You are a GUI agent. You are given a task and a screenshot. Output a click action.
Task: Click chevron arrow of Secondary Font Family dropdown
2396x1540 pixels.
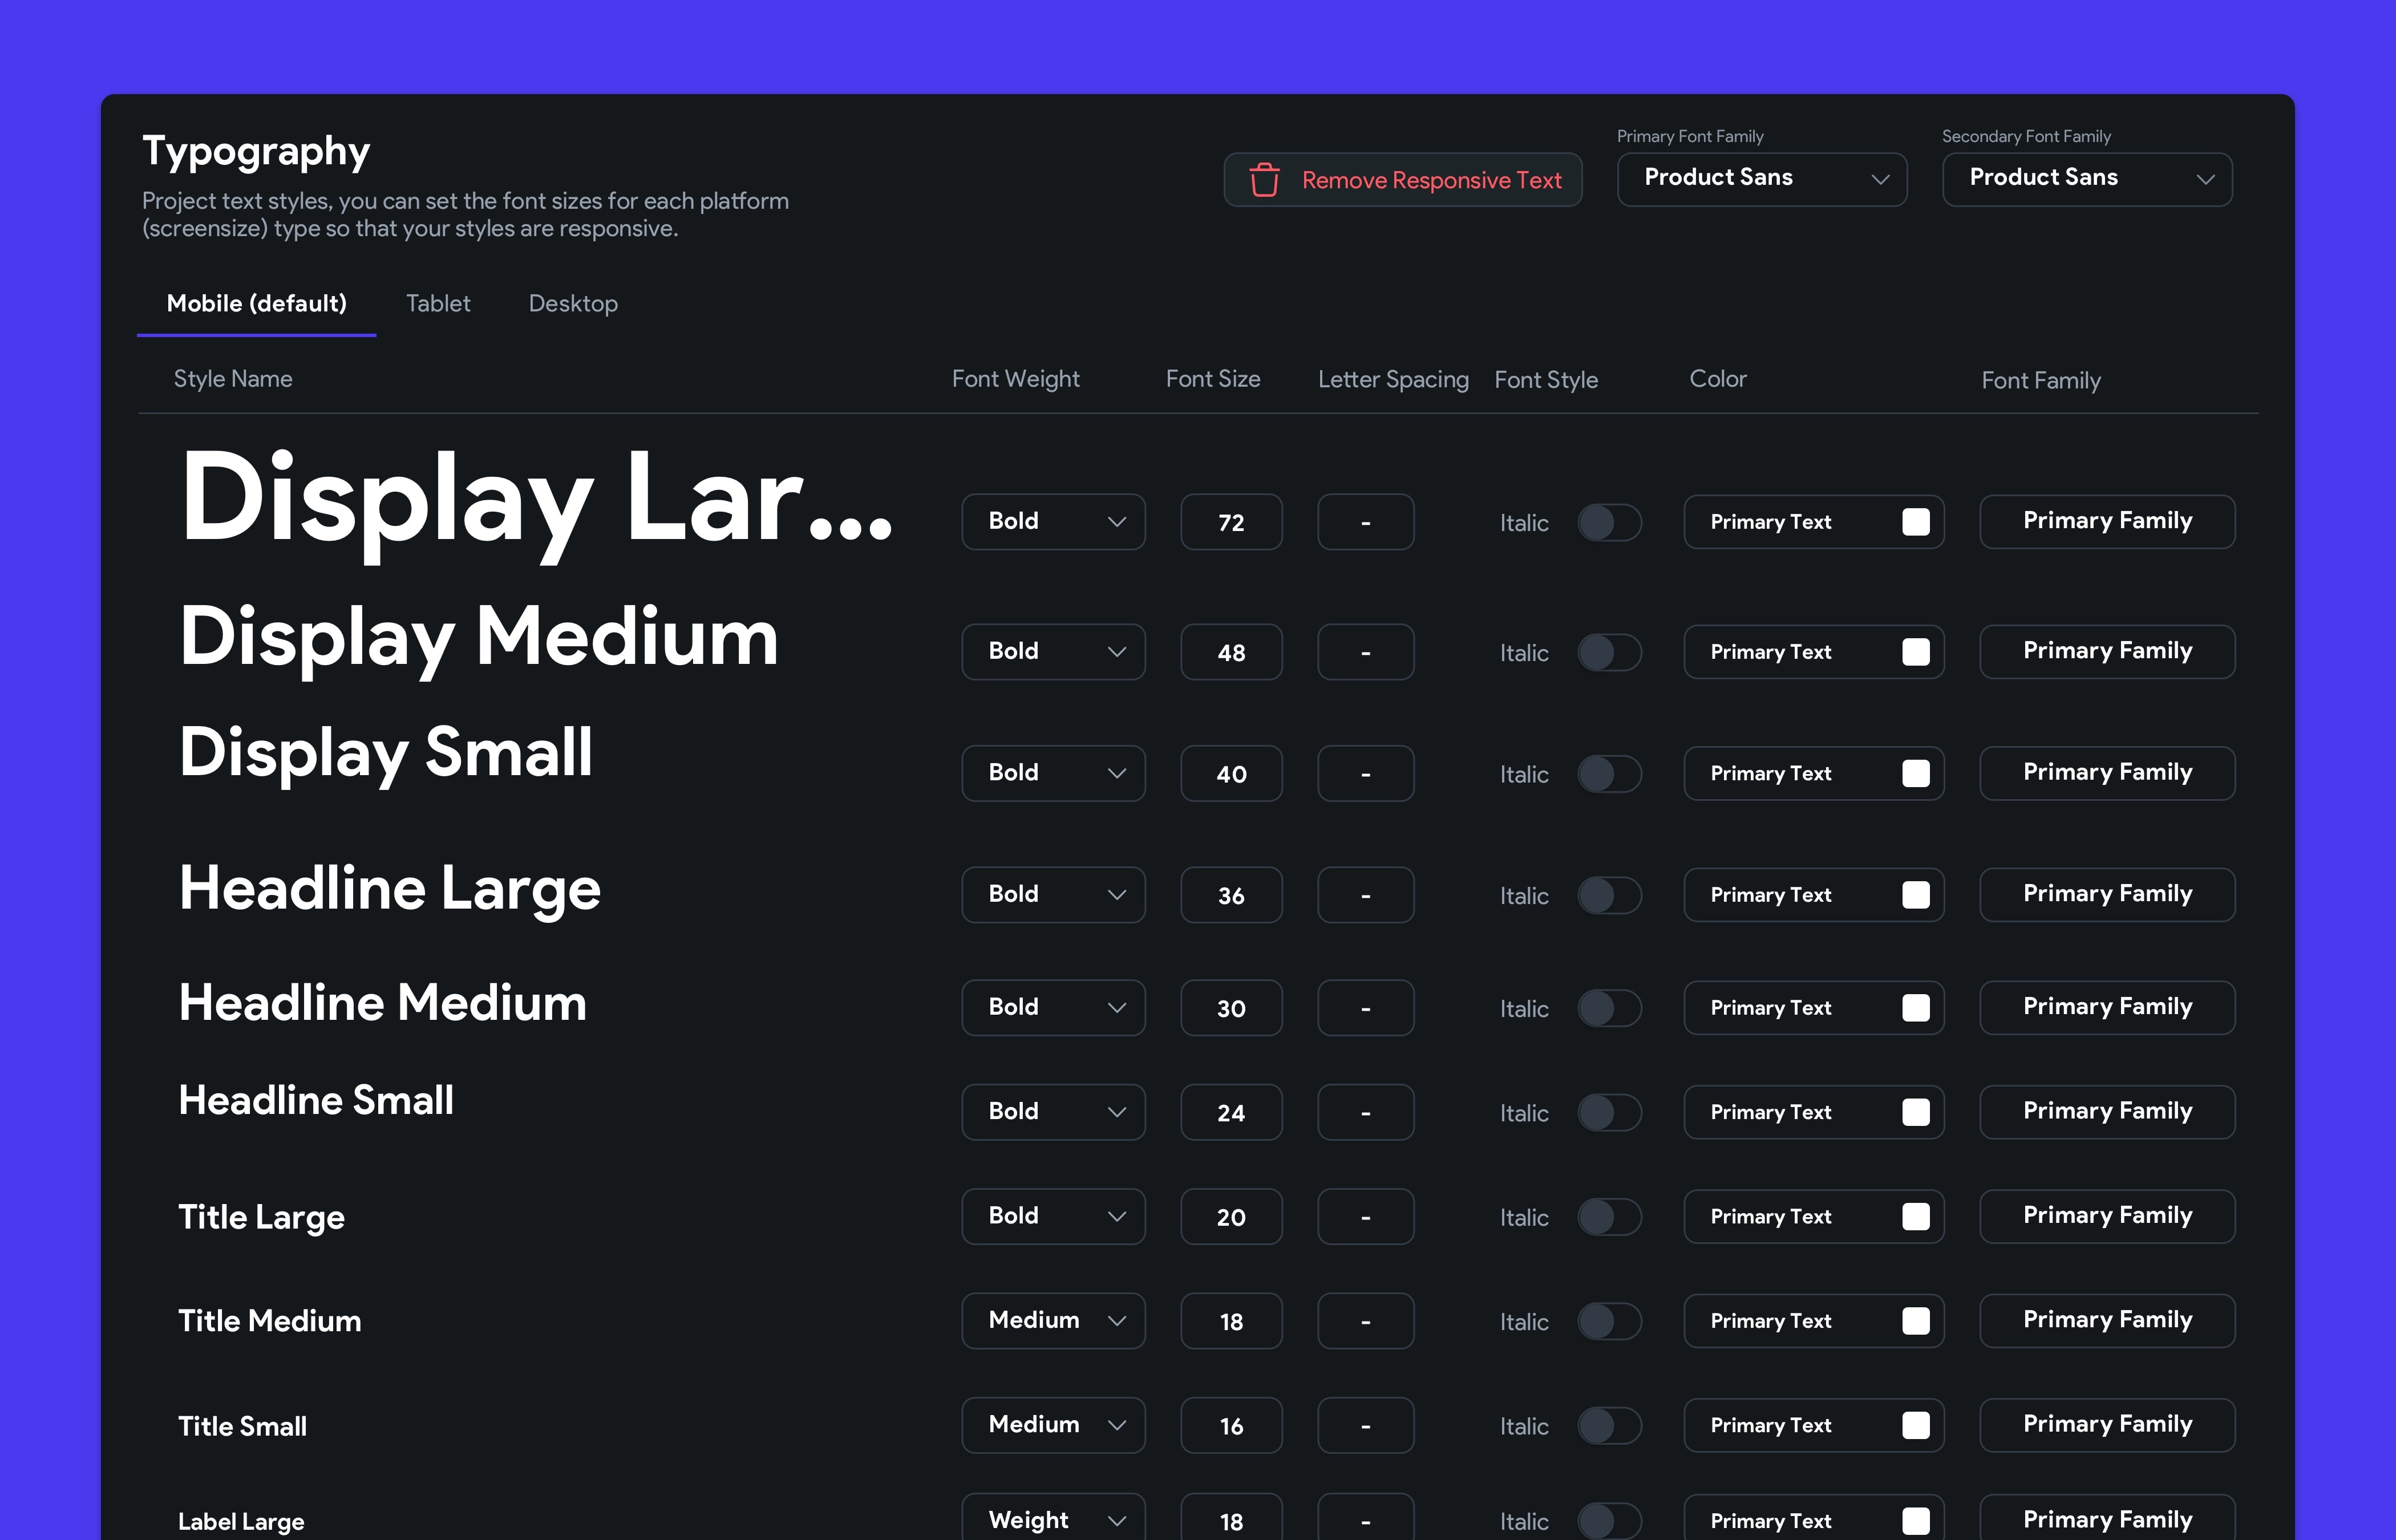(2205, 179)
